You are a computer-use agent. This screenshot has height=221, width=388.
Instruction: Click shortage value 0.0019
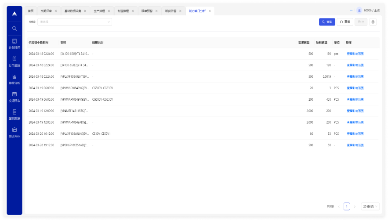(x=326, y=76)
